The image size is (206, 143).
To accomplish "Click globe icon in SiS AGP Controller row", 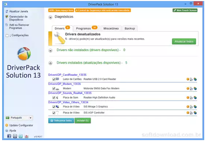I will coord(195,113).
